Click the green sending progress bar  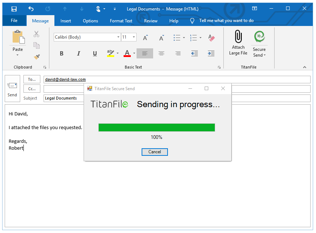point(156,127)
